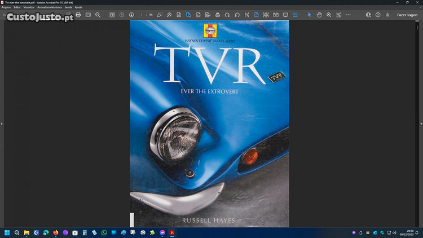This screenshot has height=238, width=423.
Task: Open the Help question mark icon
Action: (378, 15)
